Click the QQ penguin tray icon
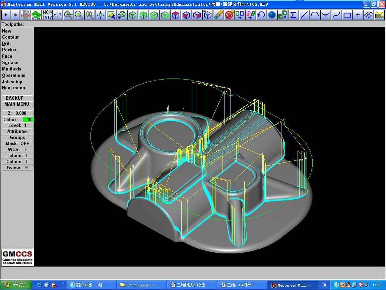Image resolution: width=386 pixels, height=290 pixels. [x=348, y=285]
